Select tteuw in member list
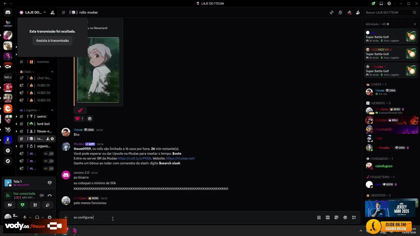420x236 pixels. click(x=391, y=92)
